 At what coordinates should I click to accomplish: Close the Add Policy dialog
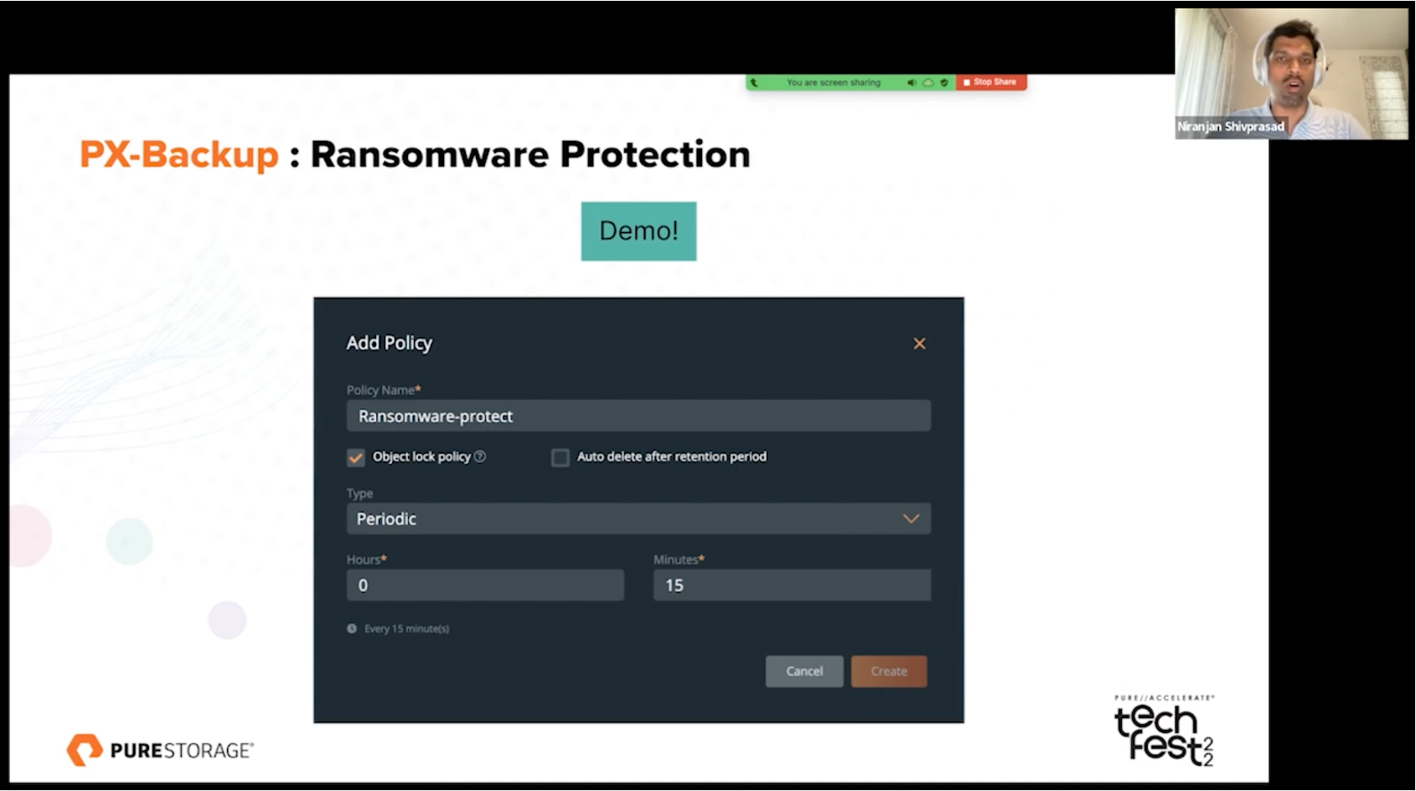(x=919, y=344)
